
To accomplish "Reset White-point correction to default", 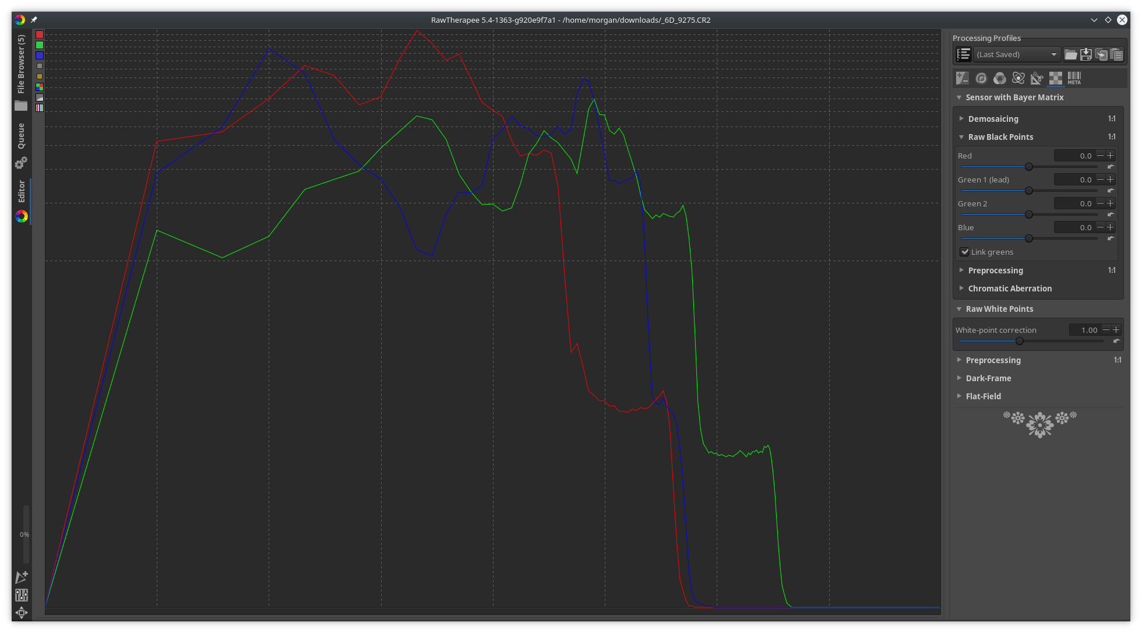I will coord(1116,341).
